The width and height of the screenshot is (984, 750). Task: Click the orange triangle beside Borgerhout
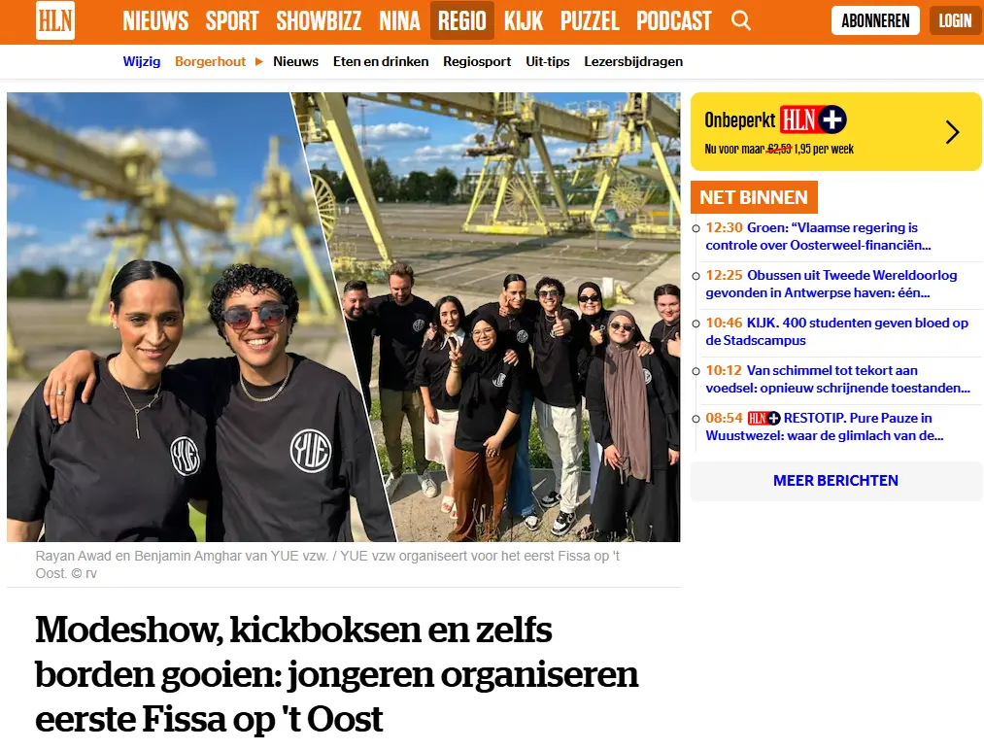tap(258, 61)
